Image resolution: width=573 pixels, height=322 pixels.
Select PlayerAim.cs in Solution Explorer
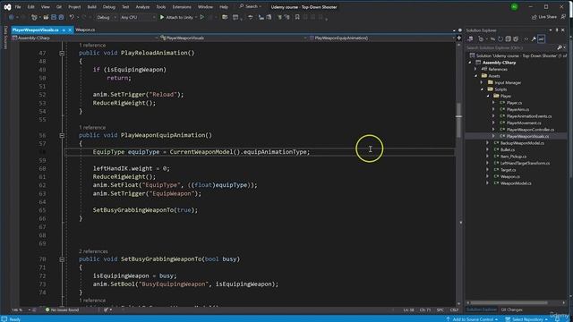[517, 109]
